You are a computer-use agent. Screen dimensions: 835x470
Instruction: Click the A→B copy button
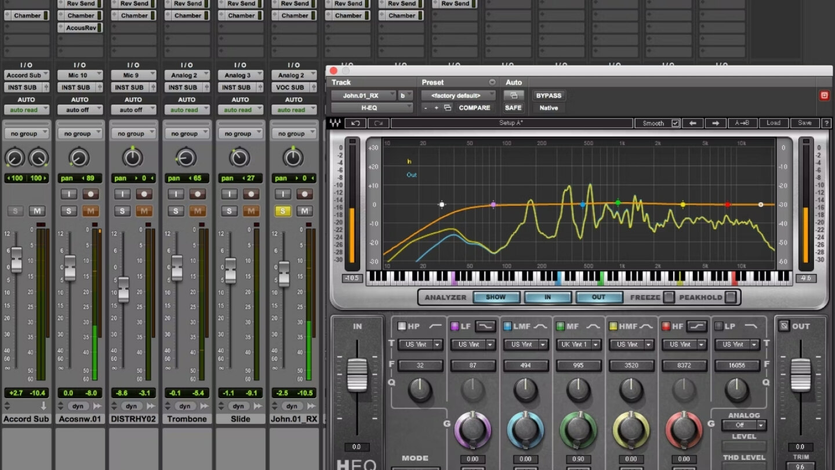[x=742, y=123]
